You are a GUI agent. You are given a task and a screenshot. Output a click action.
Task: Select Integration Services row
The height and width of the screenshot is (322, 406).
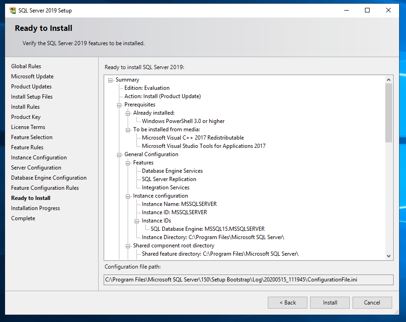[x=166, y=187]
